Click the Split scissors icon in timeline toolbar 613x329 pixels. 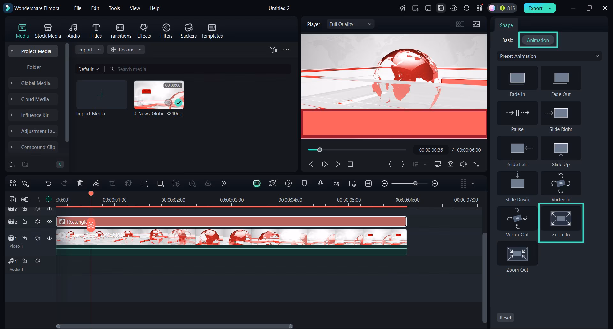(x=96, y=183)
